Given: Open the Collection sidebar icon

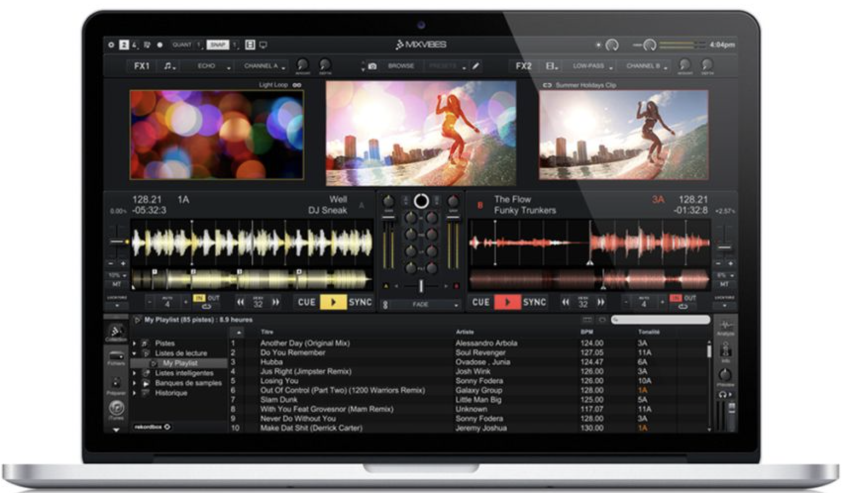Looking at the screenshot, I should pos(116,333).
